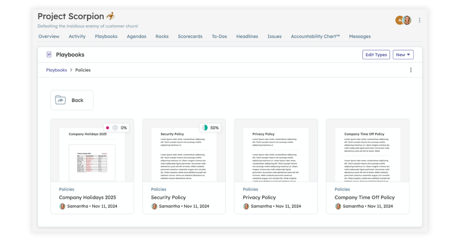Click Policies label on Privacy Policy card
This screenshot has width=460, height=241.
pyautogui.click(x=250, y=189)
